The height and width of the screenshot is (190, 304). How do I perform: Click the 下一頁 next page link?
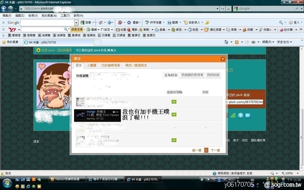[x=215, y=150]
